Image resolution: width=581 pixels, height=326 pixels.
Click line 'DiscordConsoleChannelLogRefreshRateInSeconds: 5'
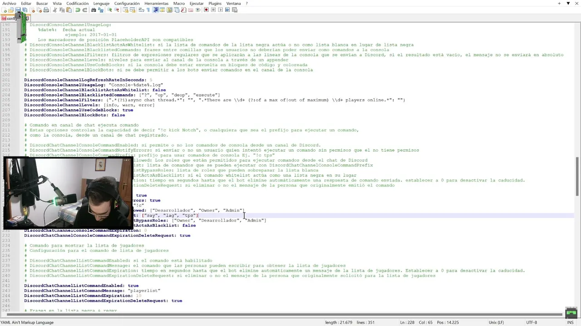pyautogui.click(x=88, y=80)
